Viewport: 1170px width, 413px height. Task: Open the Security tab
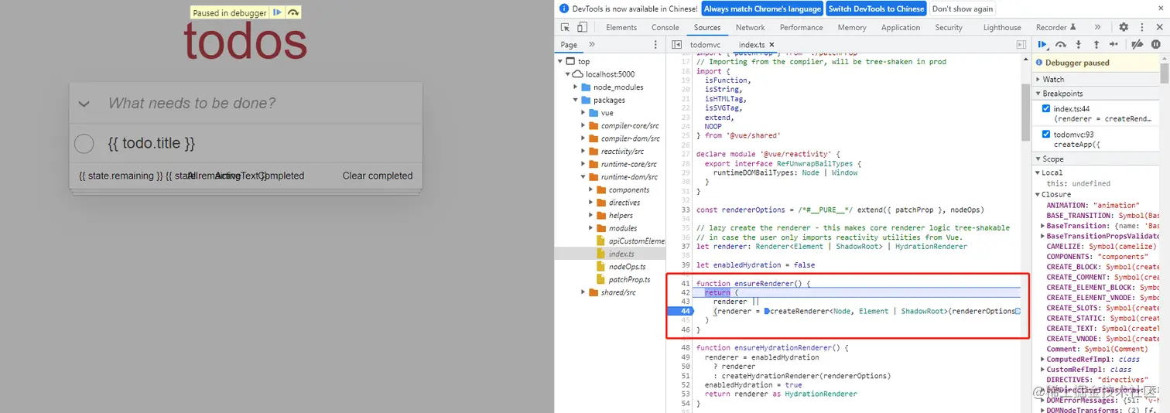pos(949,27)
